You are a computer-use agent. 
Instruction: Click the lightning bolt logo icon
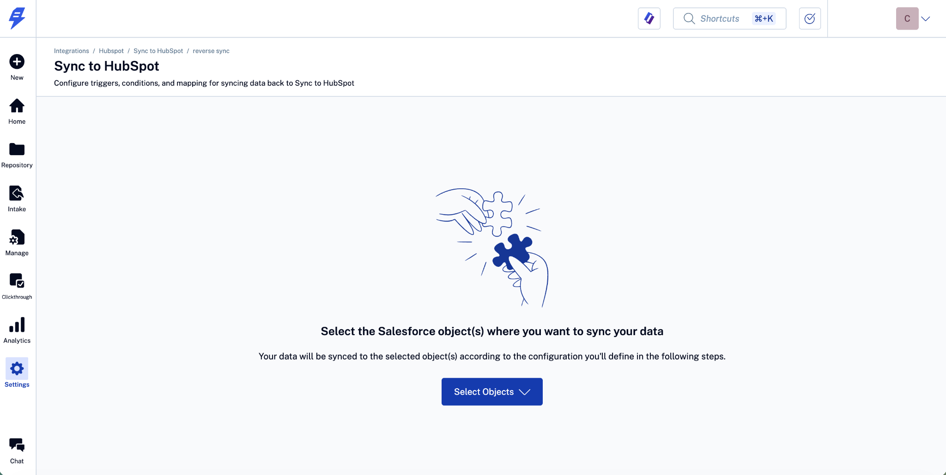tap(17, 18)
